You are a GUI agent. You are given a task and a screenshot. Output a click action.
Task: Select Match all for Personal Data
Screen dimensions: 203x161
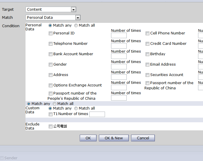(76, 25)
